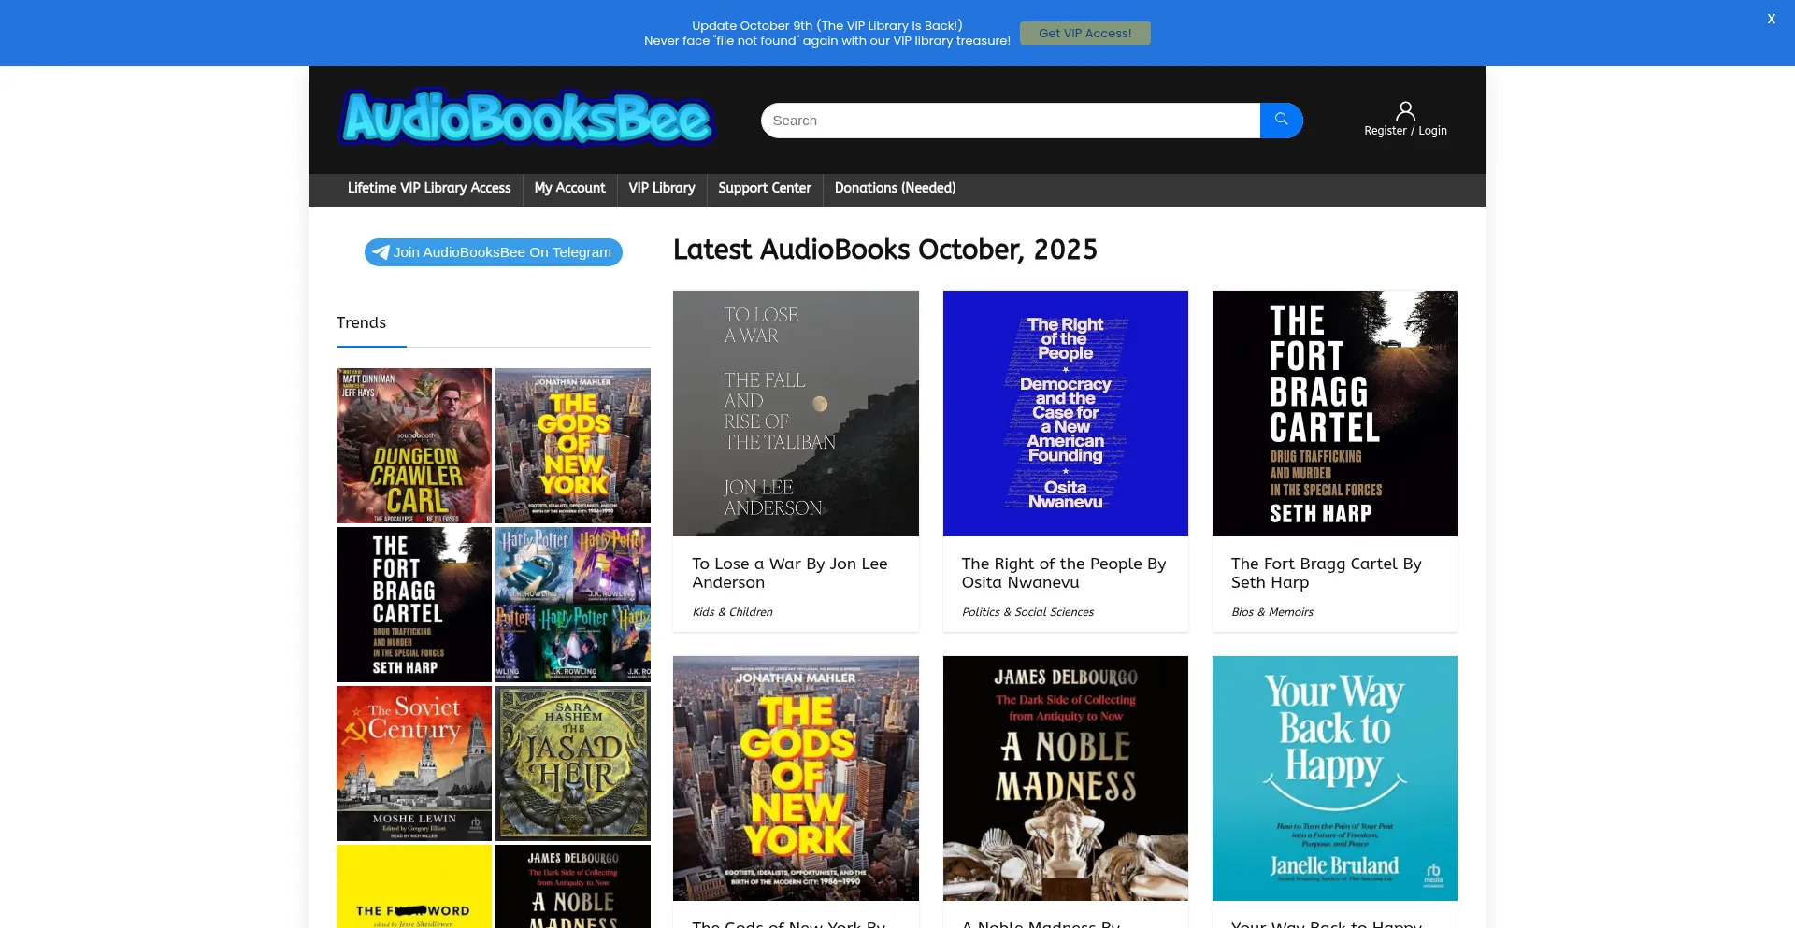The image size is (1795, 928).
Task: Open To Lose a War title link
Action: (790, 573)
